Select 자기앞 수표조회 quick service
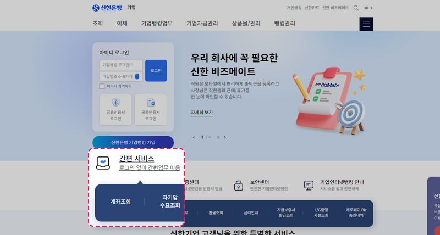Viewport: 440px width, 235px height. pos(170,202)
